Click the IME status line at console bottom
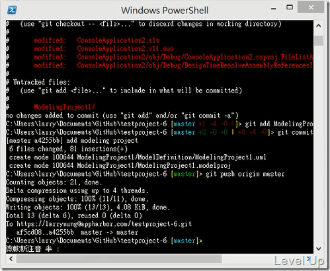 tap(32, 249)
